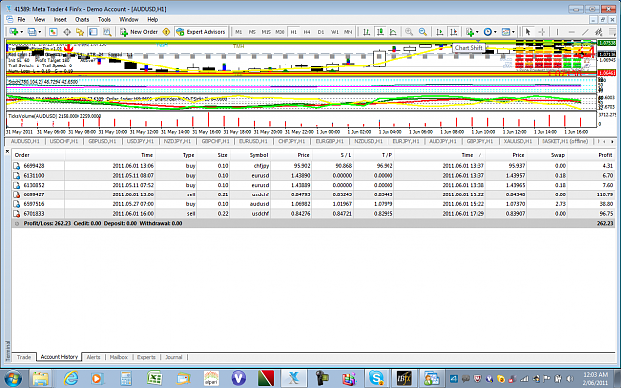Click the New Chart toolbar icon
Image resolution: width=621 pixels, height=388 pixels.
point(14,32)
